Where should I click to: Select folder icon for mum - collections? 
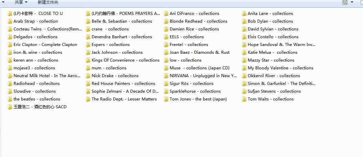(x=88, y=68)
